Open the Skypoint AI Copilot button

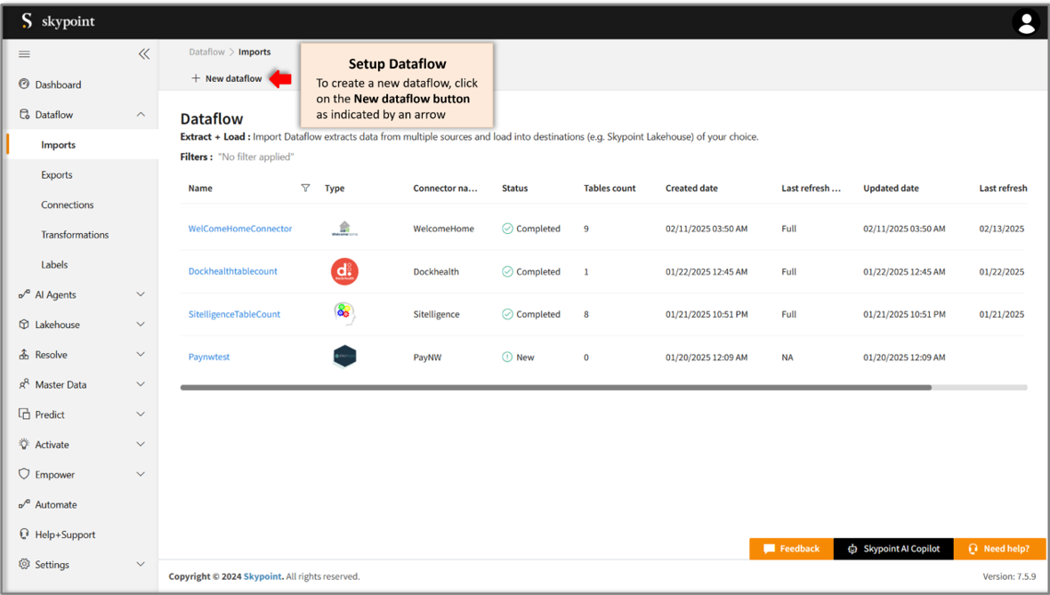[x=893, y=549]
